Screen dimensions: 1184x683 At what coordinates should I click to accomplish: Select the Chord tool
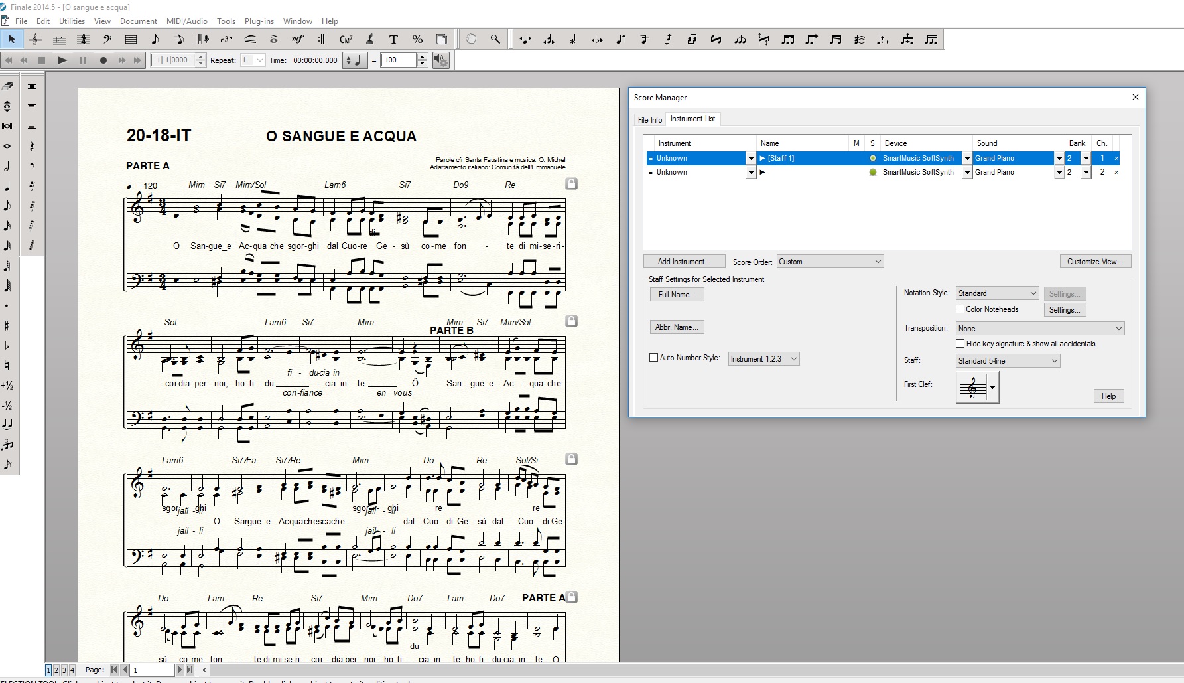(x=346, y=39)
